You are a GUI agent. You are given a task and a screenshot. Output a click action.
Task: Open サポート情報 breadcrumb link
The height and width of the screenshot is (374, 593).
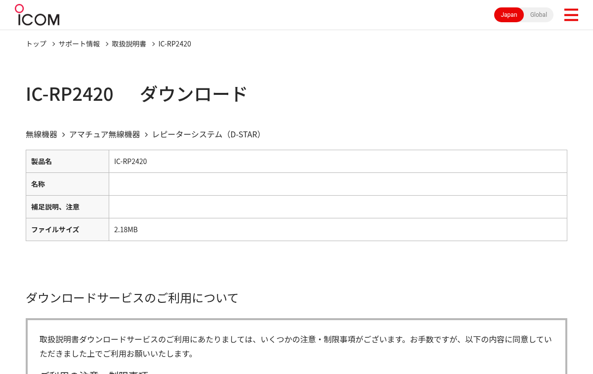click(79, 43)
